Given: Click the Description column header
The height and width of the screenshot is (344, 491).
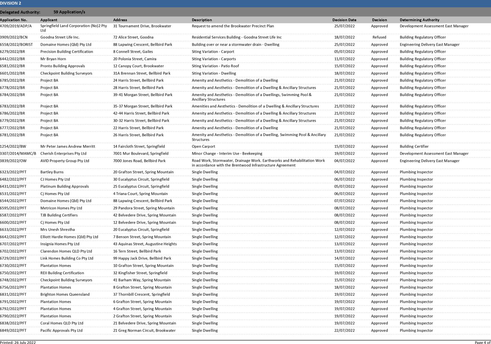Looking at the screenshot, I should (202, 20).
